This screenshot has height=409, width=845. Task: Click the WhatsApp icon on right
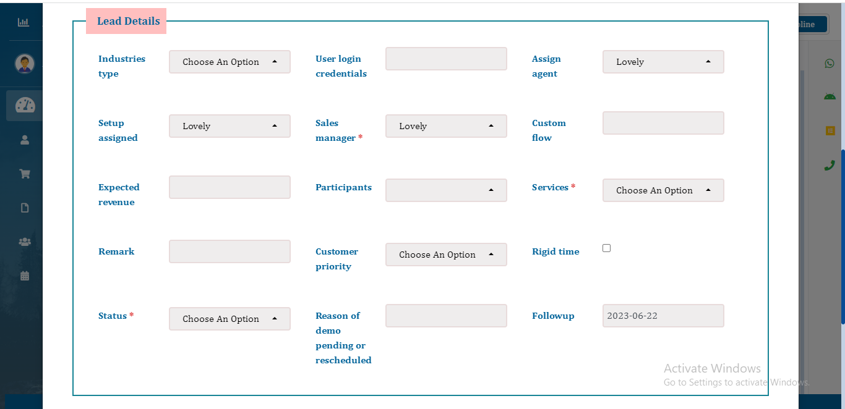[x=830, y=63]
